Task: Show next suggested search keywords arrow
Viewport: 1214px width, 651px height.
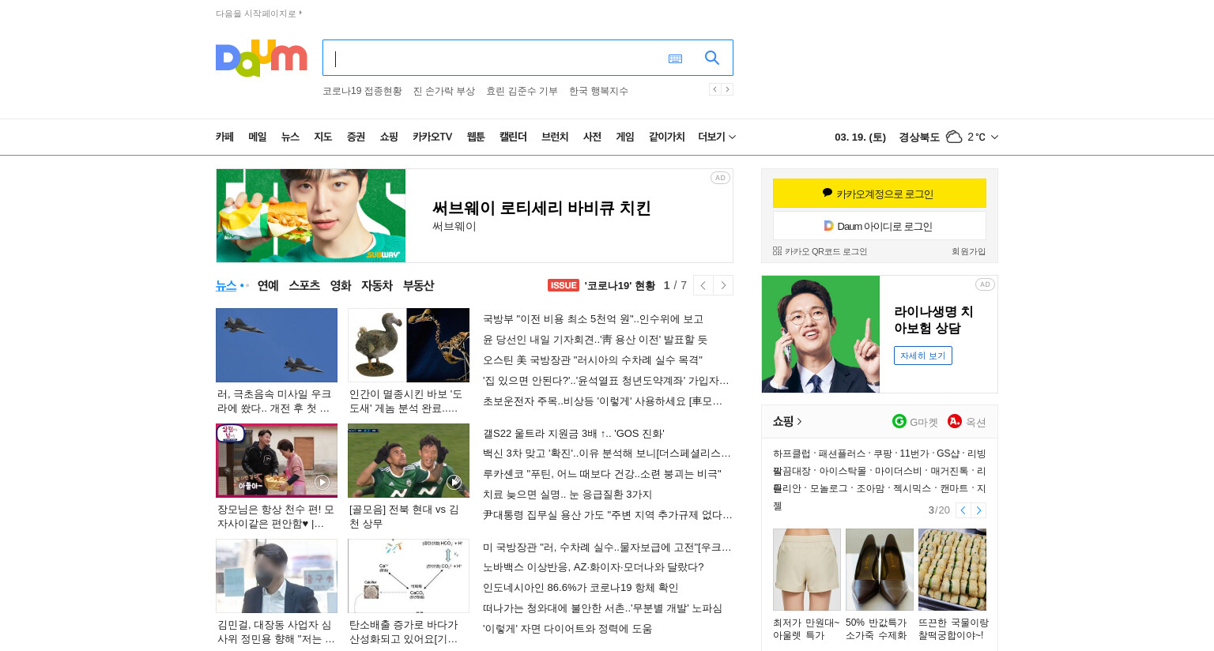Action: [x=727, y=89]
